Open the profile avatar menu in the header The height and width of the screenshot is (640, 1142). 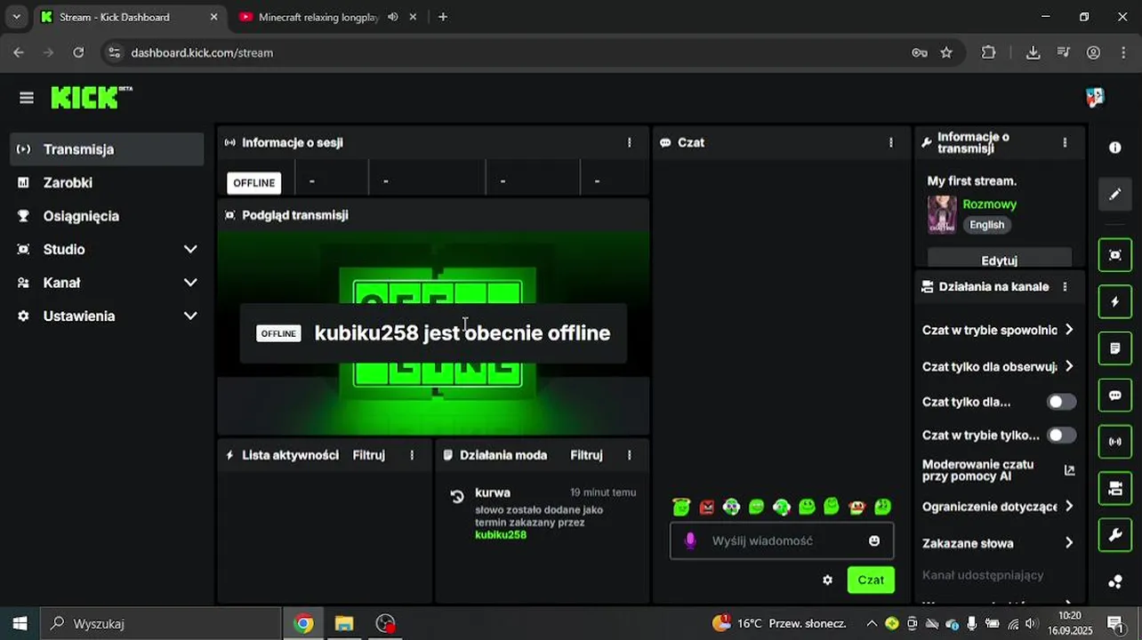coord(1095,97)
